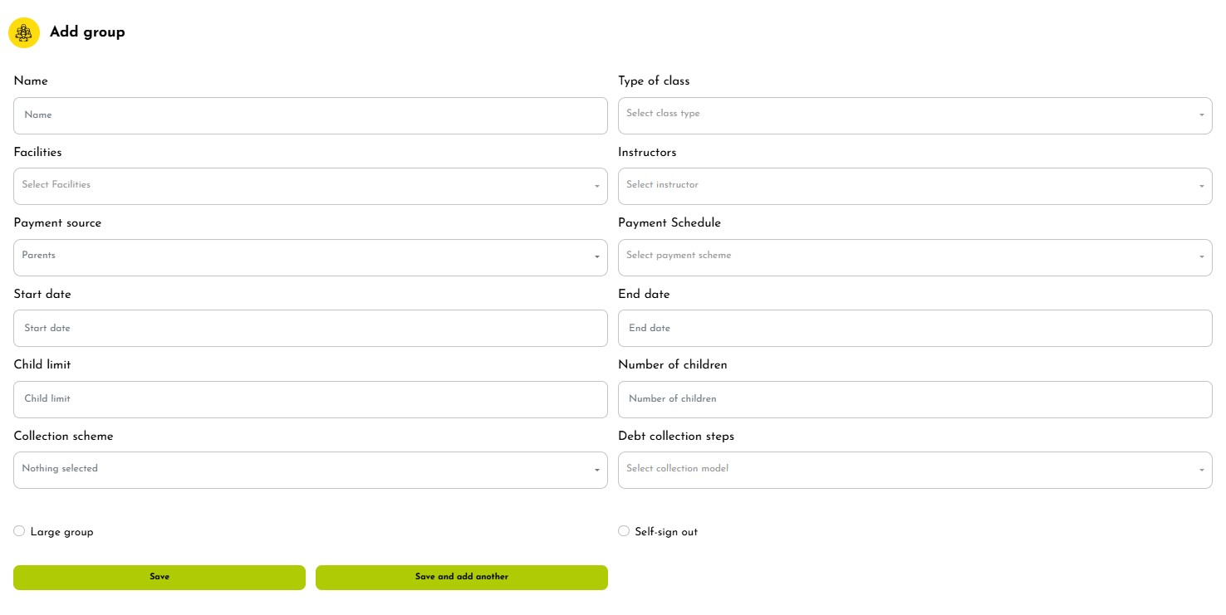1226x615 pixels.
Task: Focus the Start date field
Action: (310, 328)
